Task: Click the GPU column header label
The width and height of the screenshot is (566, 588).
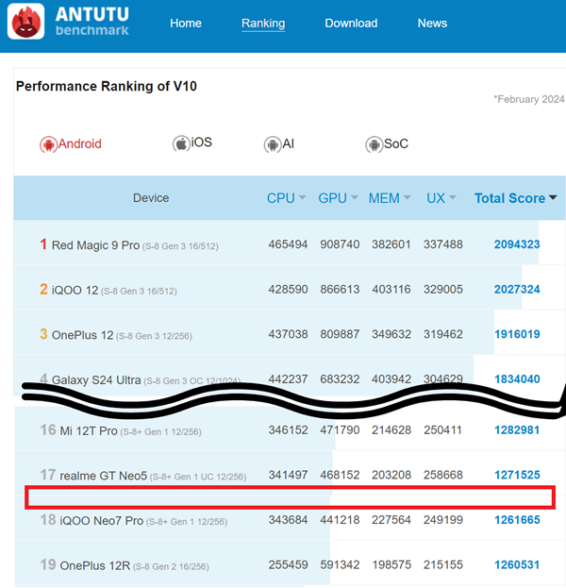Action: click(332, 198)
